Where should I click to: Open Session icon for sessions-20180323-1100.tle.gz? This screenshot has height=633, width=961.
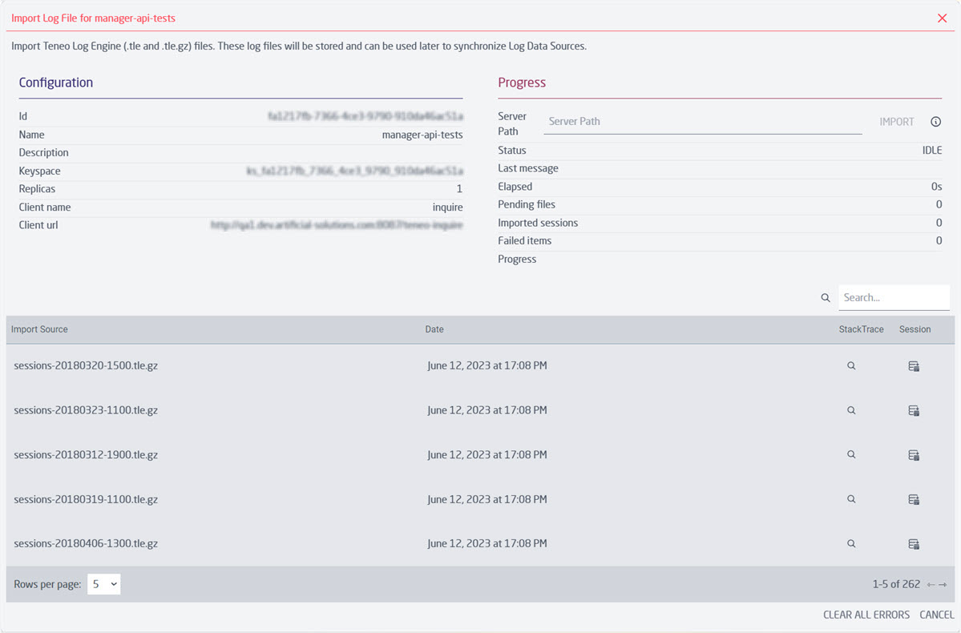pyautogui.click(x=914, y=410)
